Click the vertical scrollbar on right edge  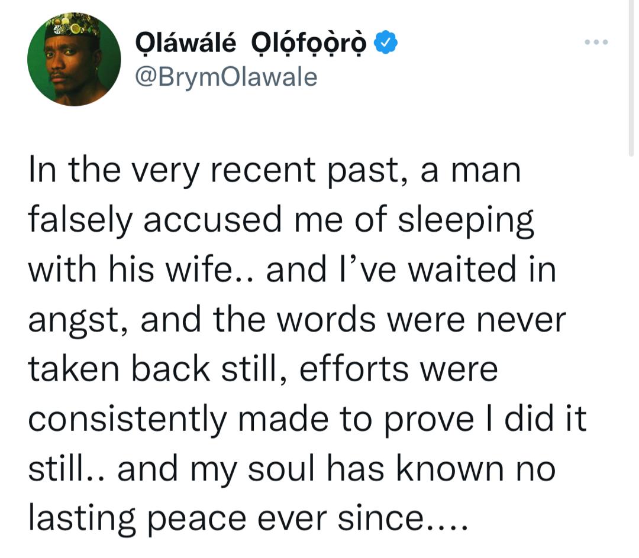click(631, 77)
